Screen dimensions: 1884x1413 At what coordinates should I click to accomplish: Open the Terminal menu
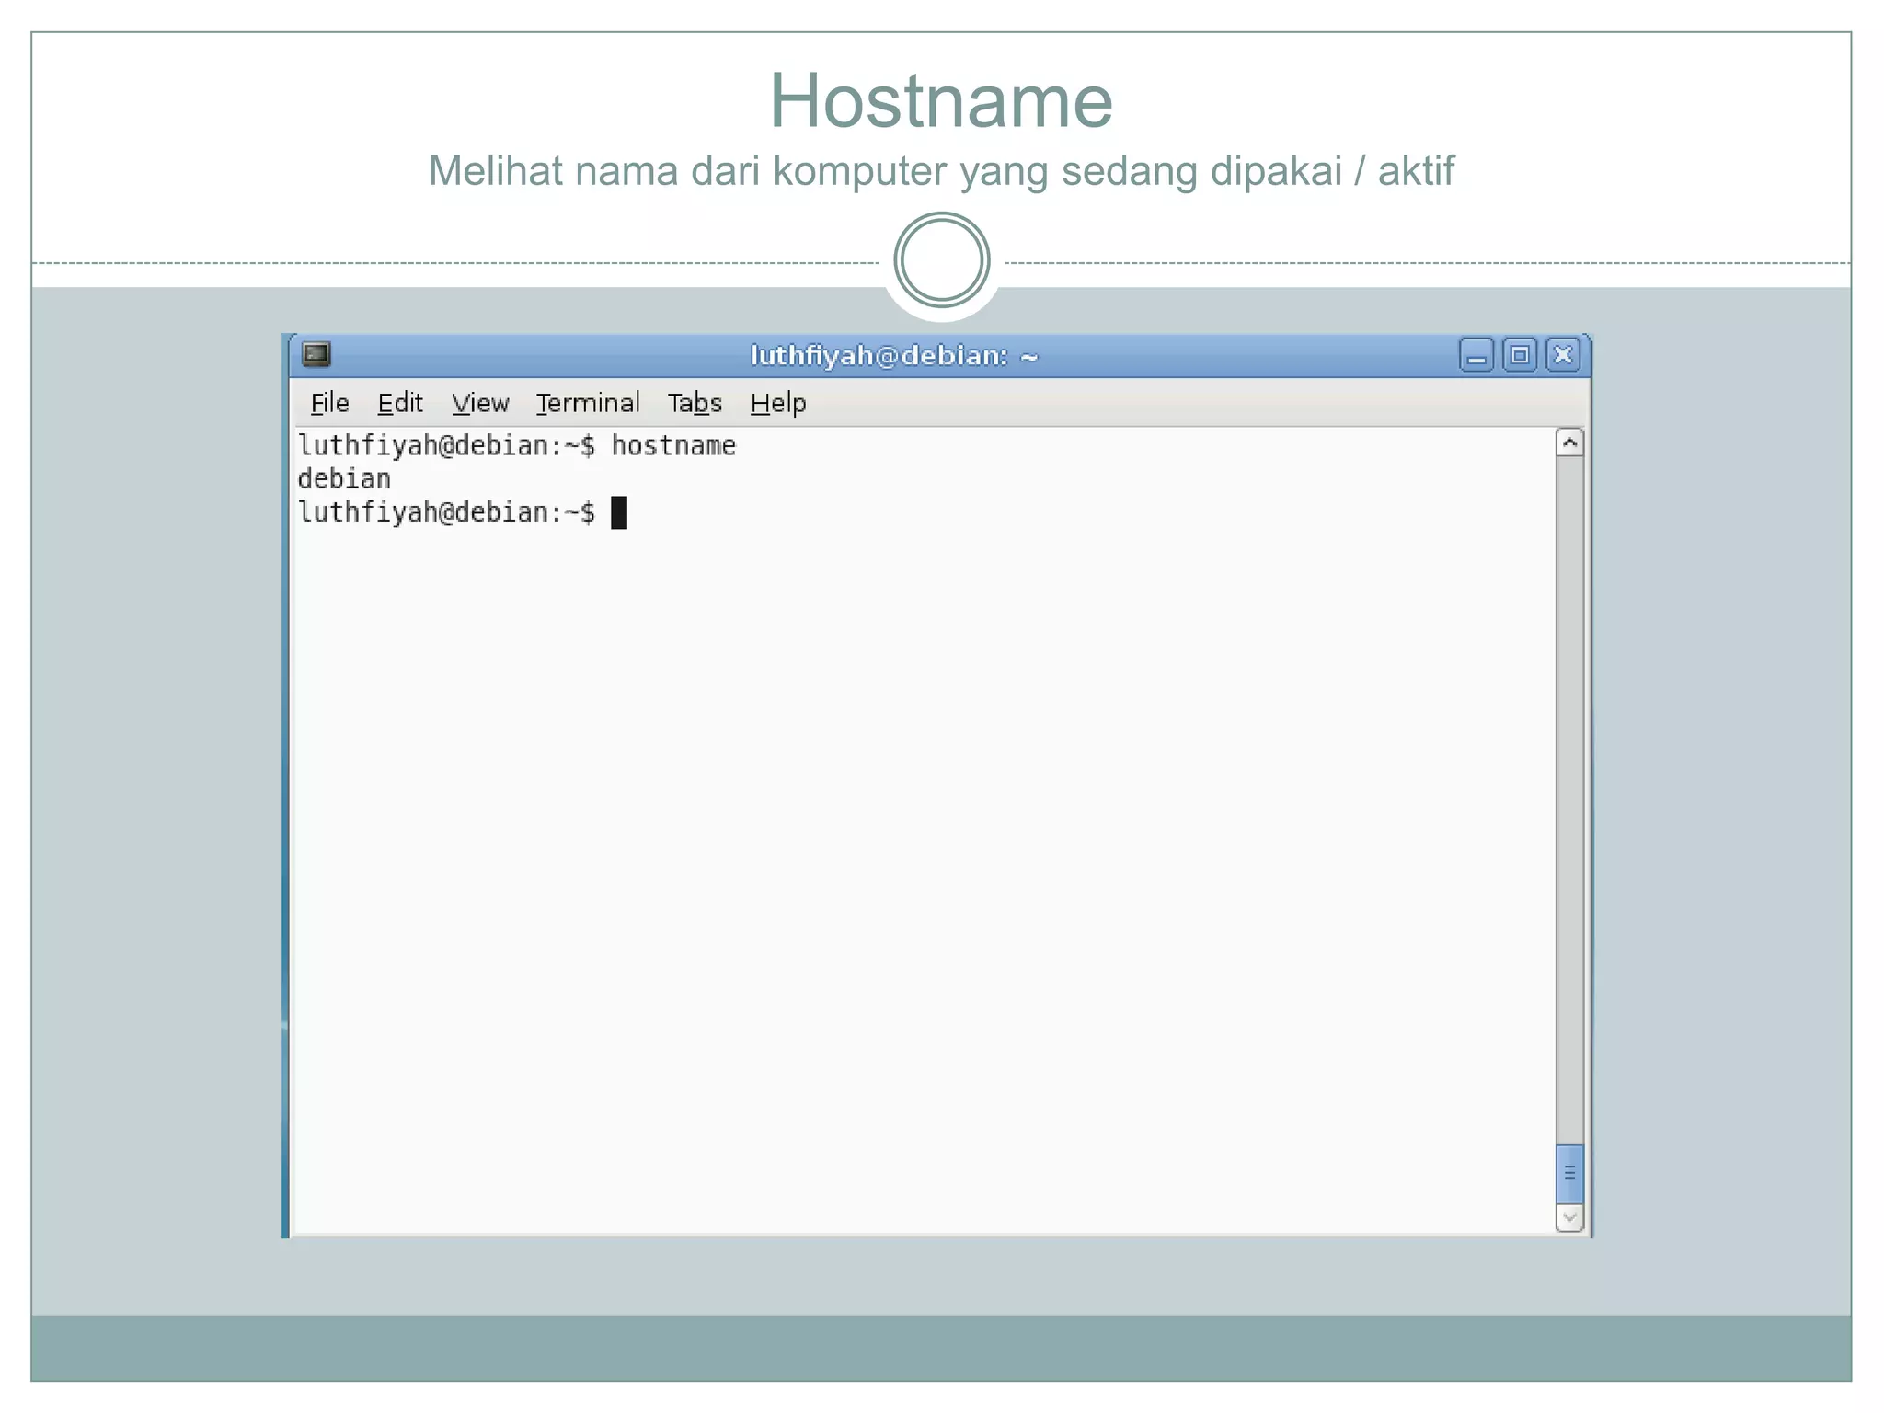[588, 403]
